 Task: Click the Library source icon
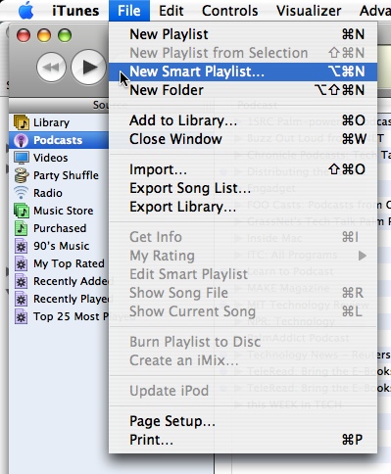coord(22,122)
